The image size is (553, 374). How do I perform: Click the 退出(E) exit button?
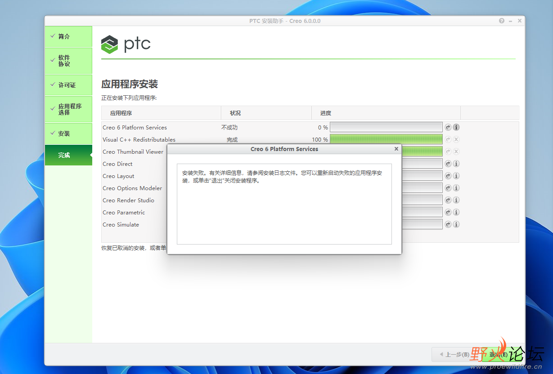pyautogui.click(x=498, y=355)
